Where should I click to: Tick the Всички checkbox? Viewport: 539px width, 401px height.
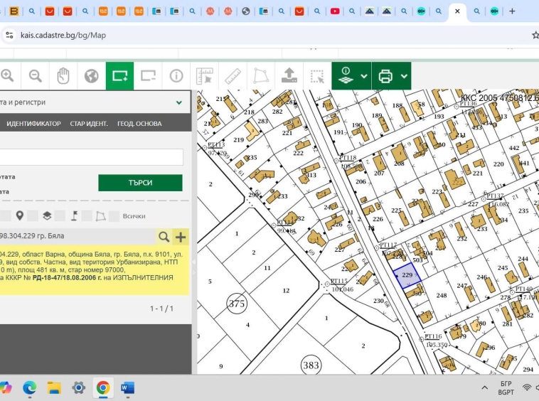[114, 216]
